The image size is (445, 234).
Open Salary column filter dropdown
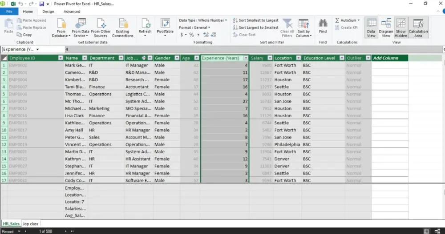point(270,58)
